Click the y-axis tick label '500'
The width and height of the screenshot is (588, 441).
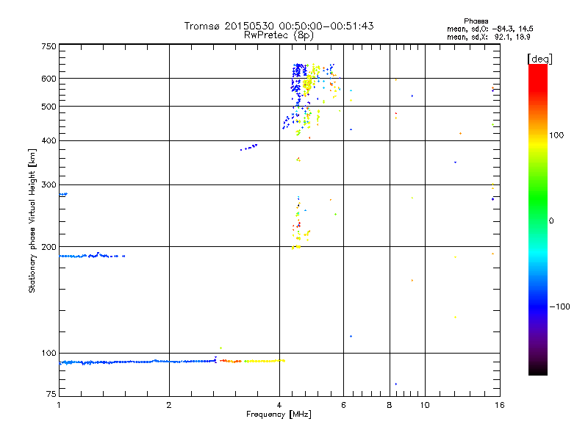click(49, 107)
